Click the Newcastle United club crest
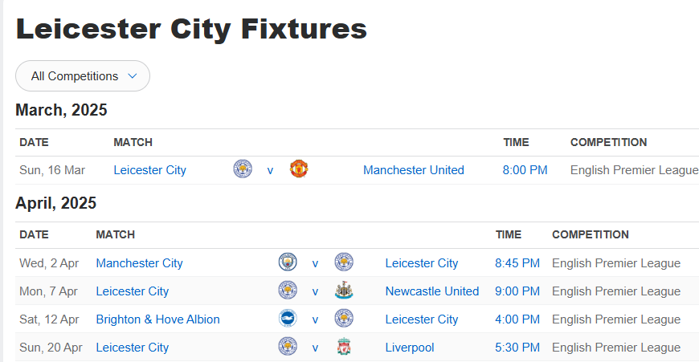This screenshot has width=699, height=362. click(344, 291)
